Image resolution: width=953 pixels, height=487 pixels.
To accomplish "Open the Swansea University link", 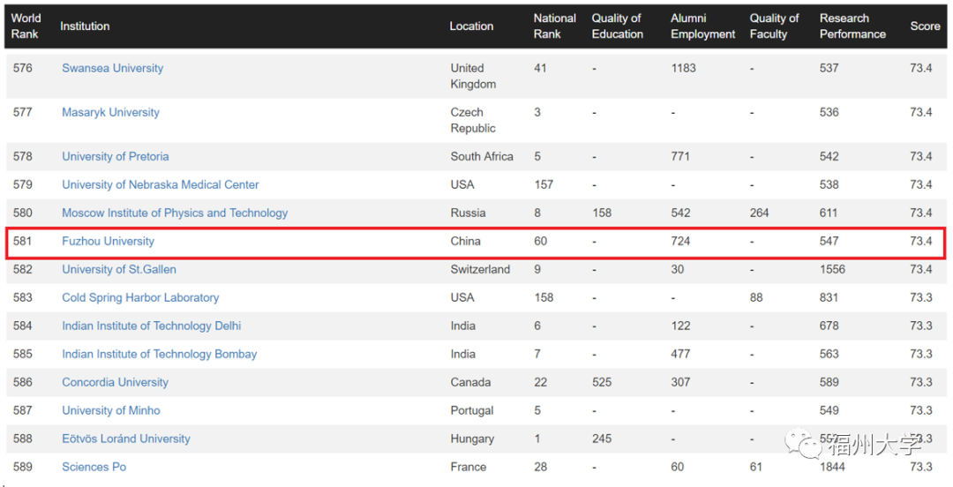I will [112, 68].
